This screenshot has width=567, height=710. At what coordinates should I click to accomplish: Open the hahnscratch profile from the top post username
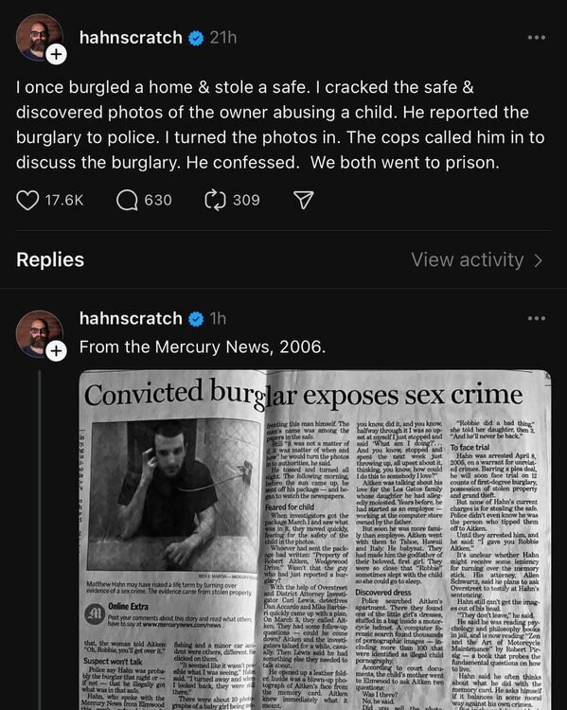coord(131,38)
